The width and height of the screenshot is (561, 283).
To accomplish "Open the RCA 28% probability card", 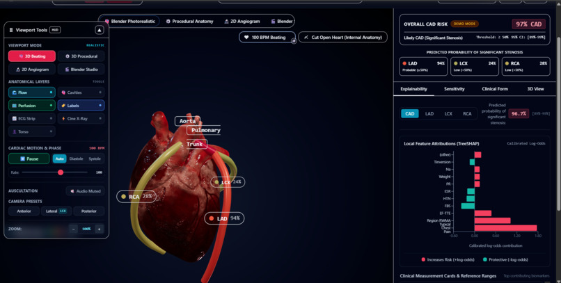I will tap(526, 66).
